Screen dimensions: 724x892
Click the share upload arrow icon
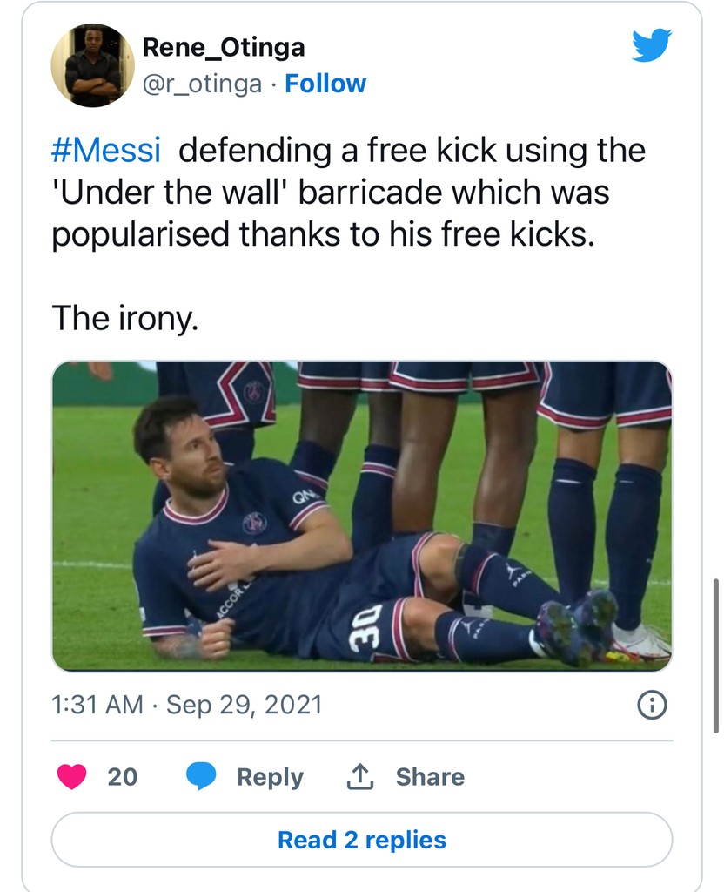359,777
